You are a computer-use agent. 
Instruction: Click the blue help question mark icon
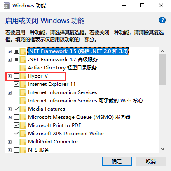pyautogui.click(x=162, y=21)
